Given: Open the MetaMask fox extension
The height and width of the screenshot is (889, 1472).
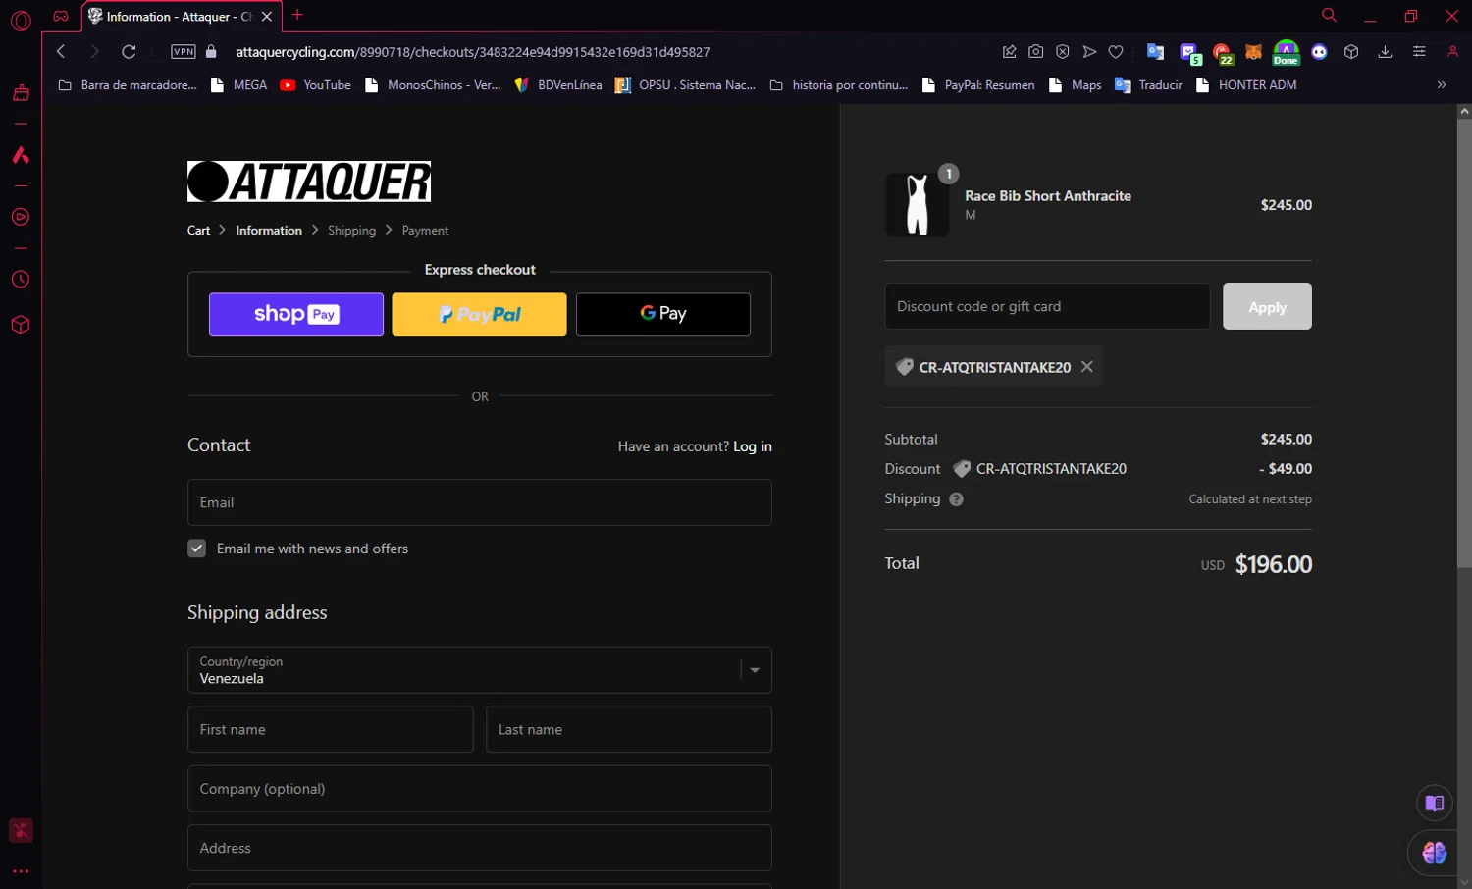Looking at the screenshot, I should coord(1253,51).
